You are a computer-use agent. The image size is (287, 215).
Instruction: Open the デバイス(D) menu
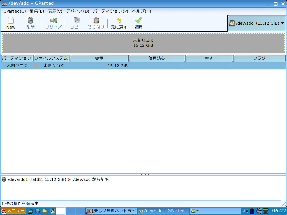[78, 11]
